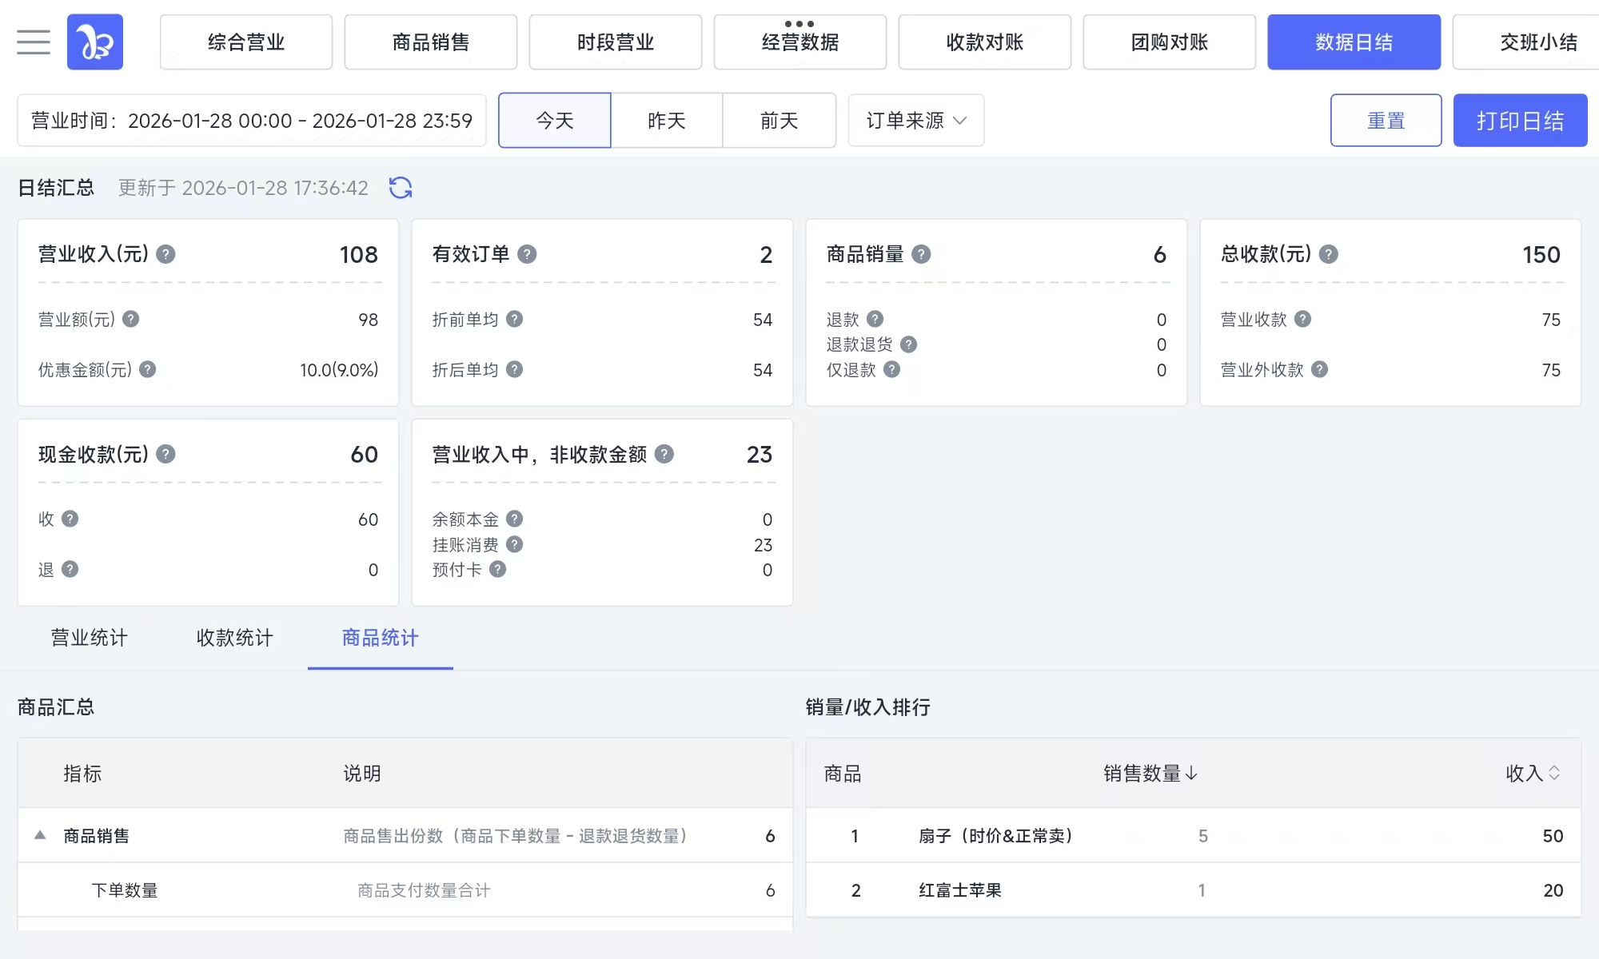Open the 收款对账 top tab
The height and width of the screenshot is (959, 1599).
(x=984, y=42)
